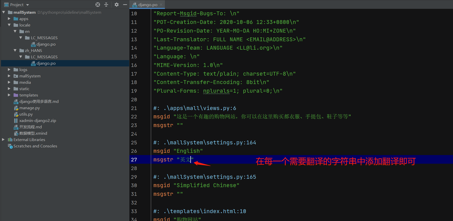Click the Content-Type header line

coord(225,74)
